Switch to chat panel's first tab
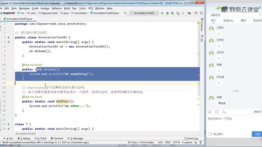262x147 pixels. coord(213,20)
